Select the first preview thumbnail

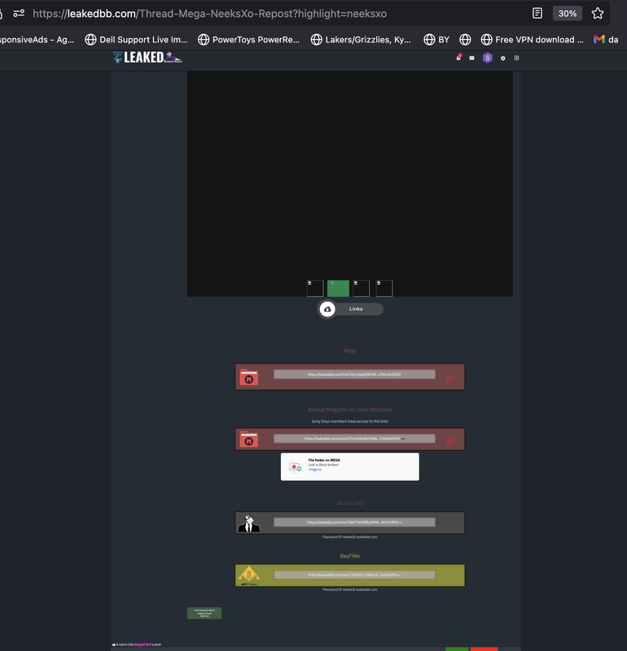315,288
